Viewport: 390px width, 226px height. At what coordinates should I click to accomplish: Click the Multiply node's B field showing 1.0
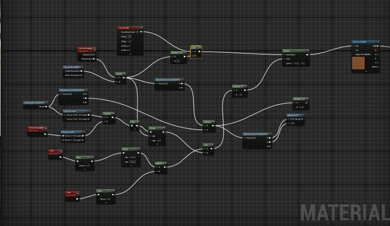point(240,95)
